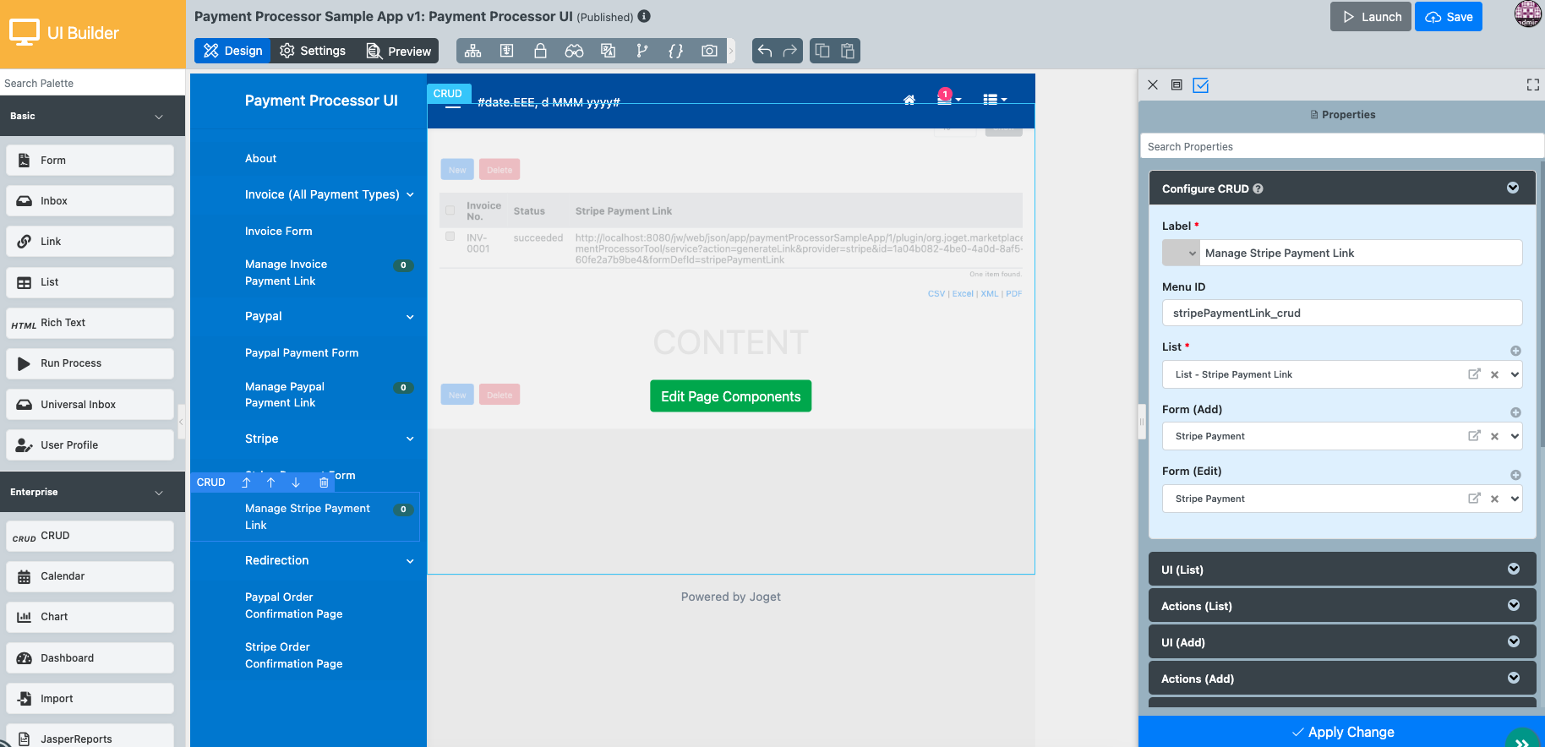Delete the selected CRUD menu with trash icon
Image resolution: width=1545 pixels, height=747 pixels.
(x=324, y=483)
